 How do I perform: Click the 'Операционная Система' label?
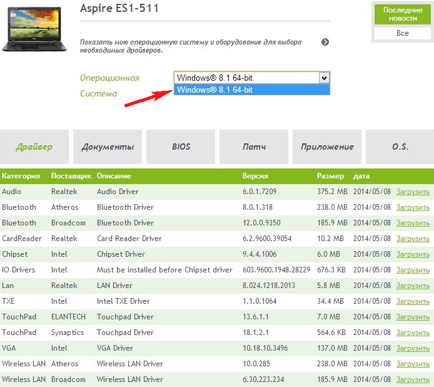[109, 86]
